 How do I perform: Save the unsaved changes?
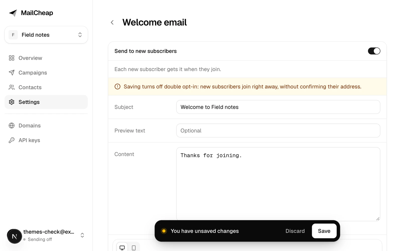point(324,231)
